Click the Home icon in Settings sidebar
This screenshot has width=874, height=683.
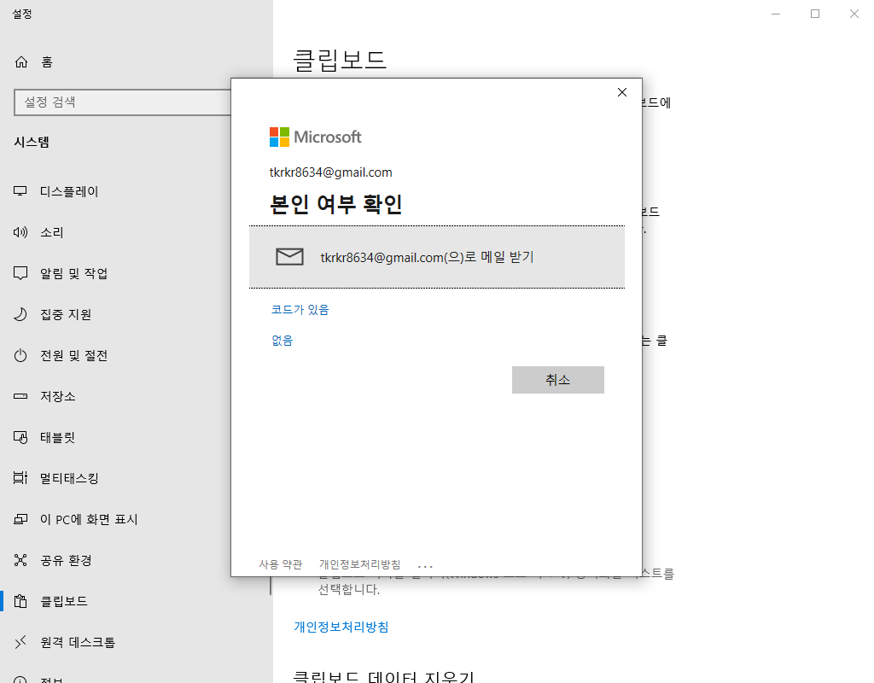tap(21, 61)
